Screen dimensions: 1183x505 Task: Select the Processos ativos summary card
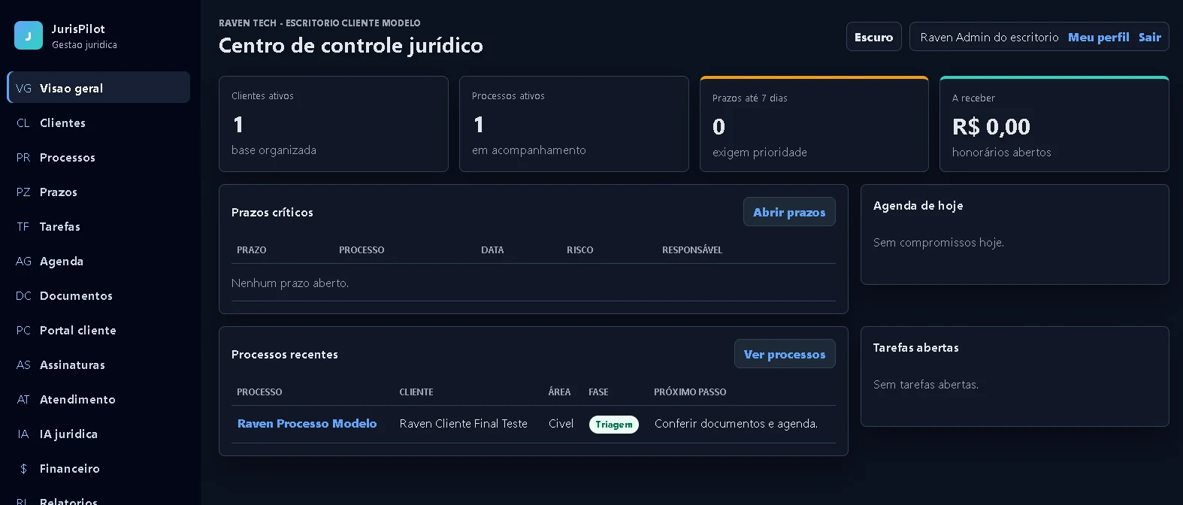[x=574, y=124]
